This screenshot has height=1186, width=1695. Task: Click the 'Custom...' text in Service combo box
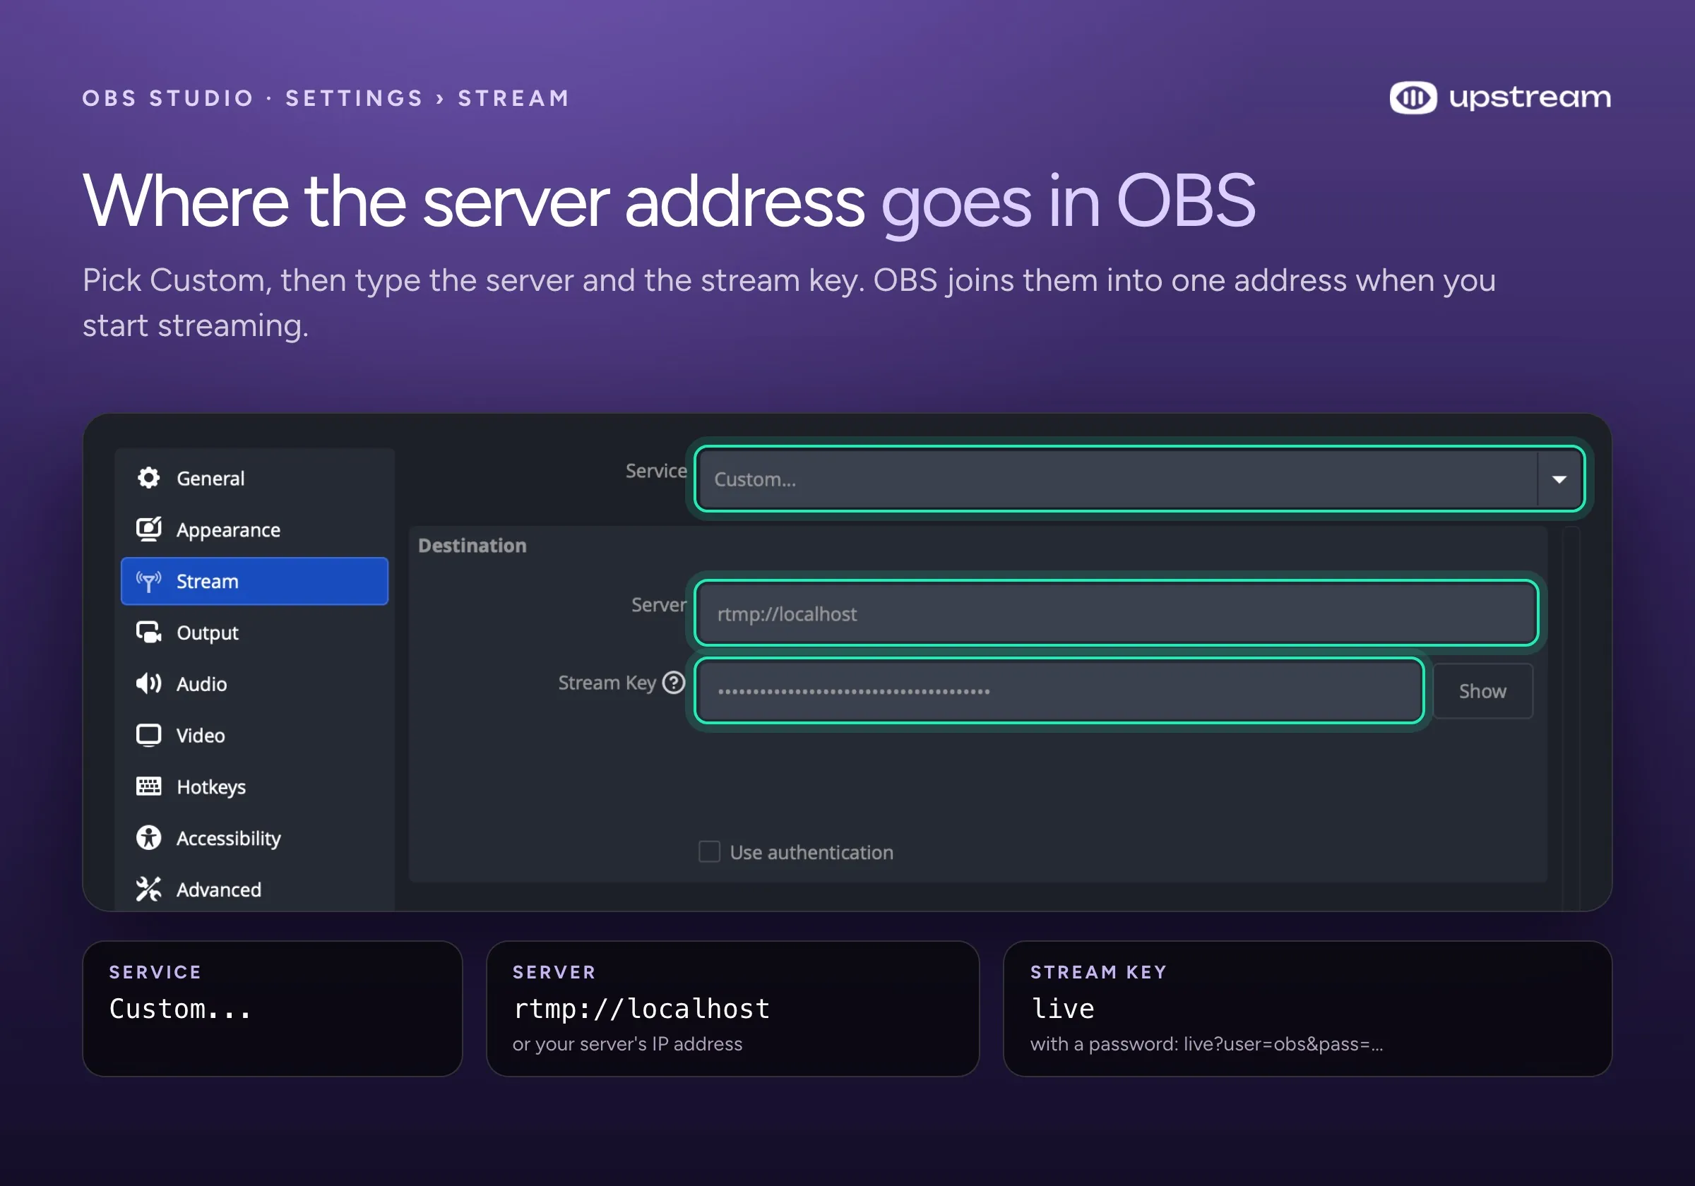point(755,480)
